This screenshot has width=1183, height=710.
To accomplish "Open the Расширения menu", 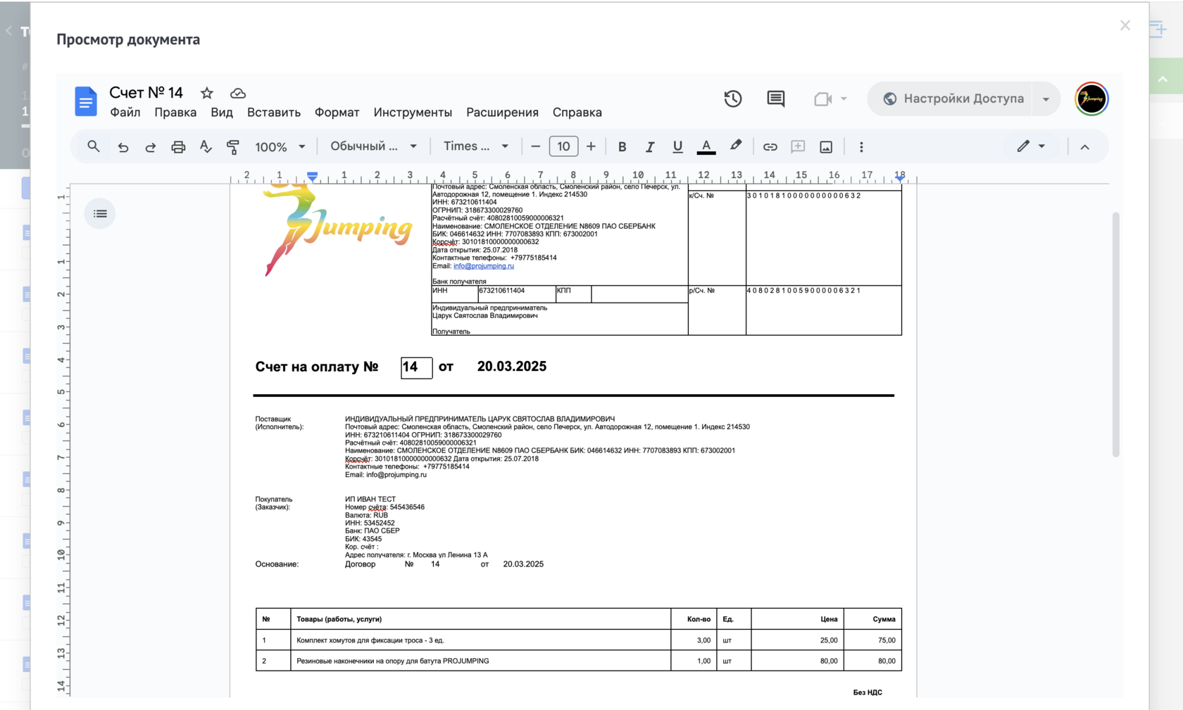I will pos(502,113).
